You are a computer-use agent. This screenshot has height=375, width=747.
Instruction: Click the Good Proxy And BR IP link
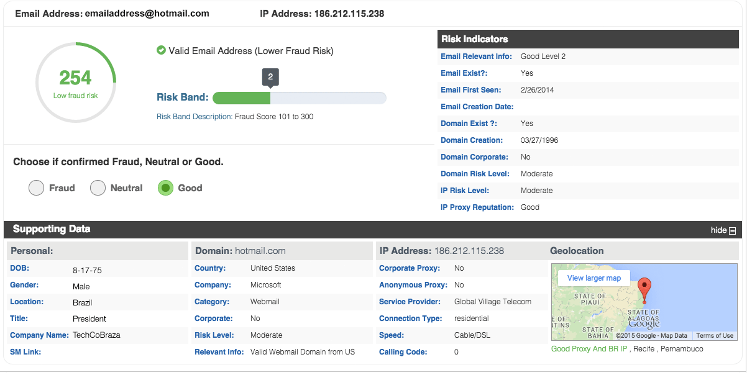590,349
